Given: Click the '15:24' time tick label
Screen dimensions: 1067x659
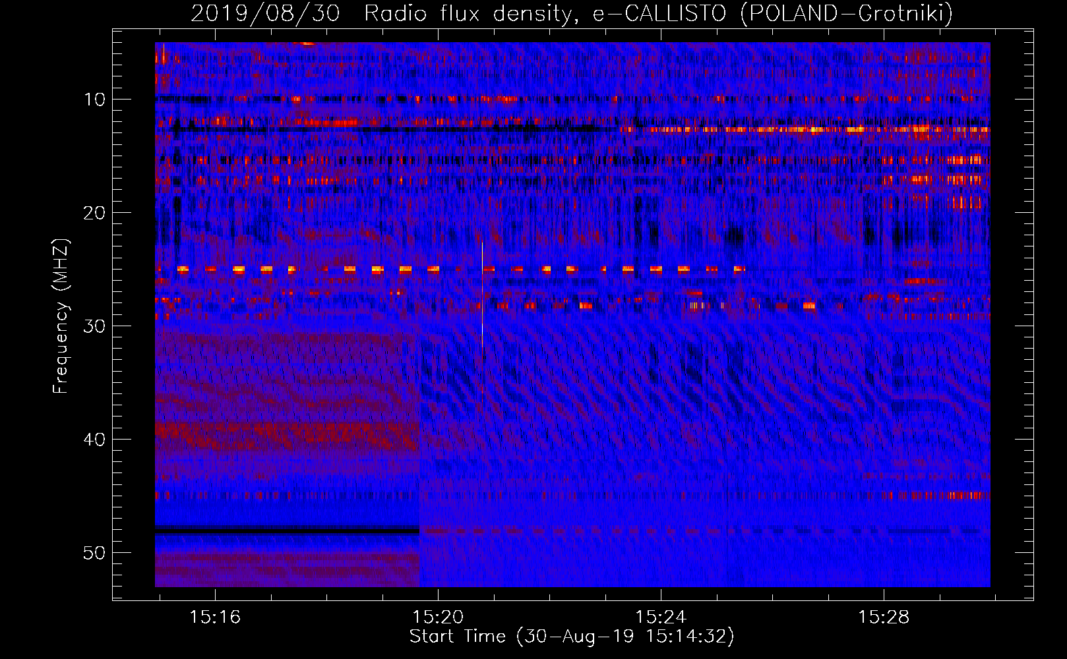Looking at the screenshot, I should click(x=660, y=617).
